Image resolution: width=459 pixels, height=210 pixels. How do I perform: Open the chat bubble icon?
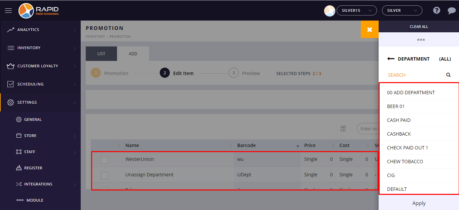coord(452,10)
